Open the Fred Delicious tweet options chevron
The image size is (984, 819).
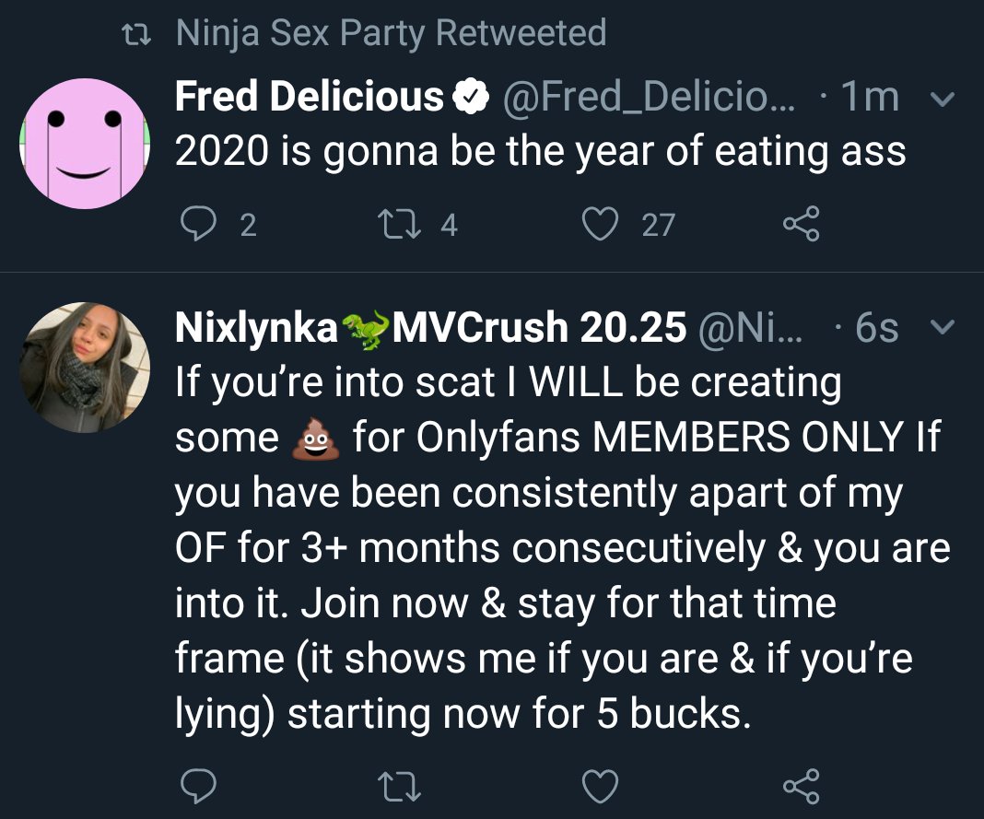point(941,98)
